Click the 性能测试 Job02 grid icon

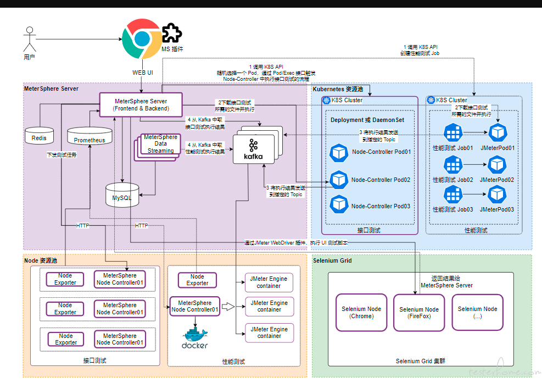pyautogui.click(x=453, y=165)
